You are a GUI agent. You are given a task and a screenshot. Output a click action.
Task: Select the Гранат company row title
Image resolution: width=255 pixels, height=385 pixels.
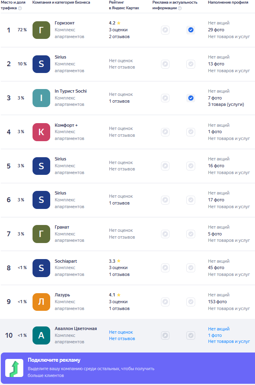[x=62, y=227]
